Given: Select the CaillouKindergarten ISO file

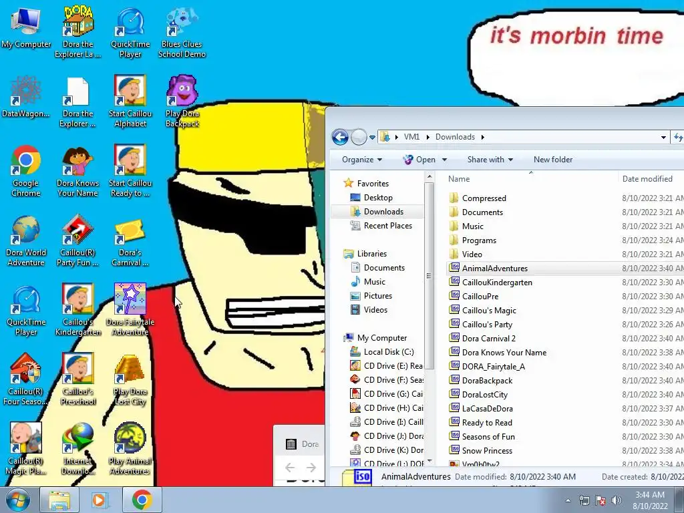Looking at the screenshot, I should (497, 283).
